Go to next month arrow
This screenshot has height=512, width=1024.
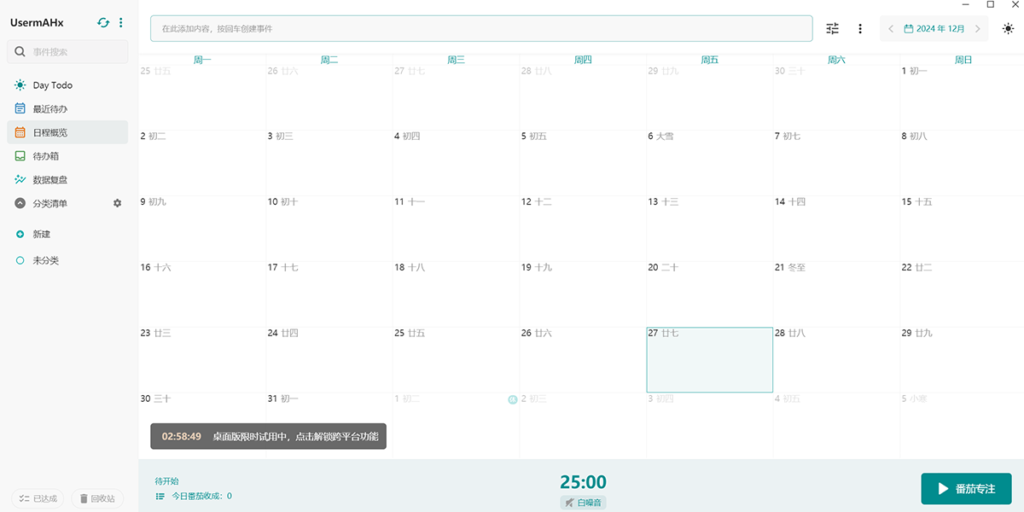[x=977, y=29]
